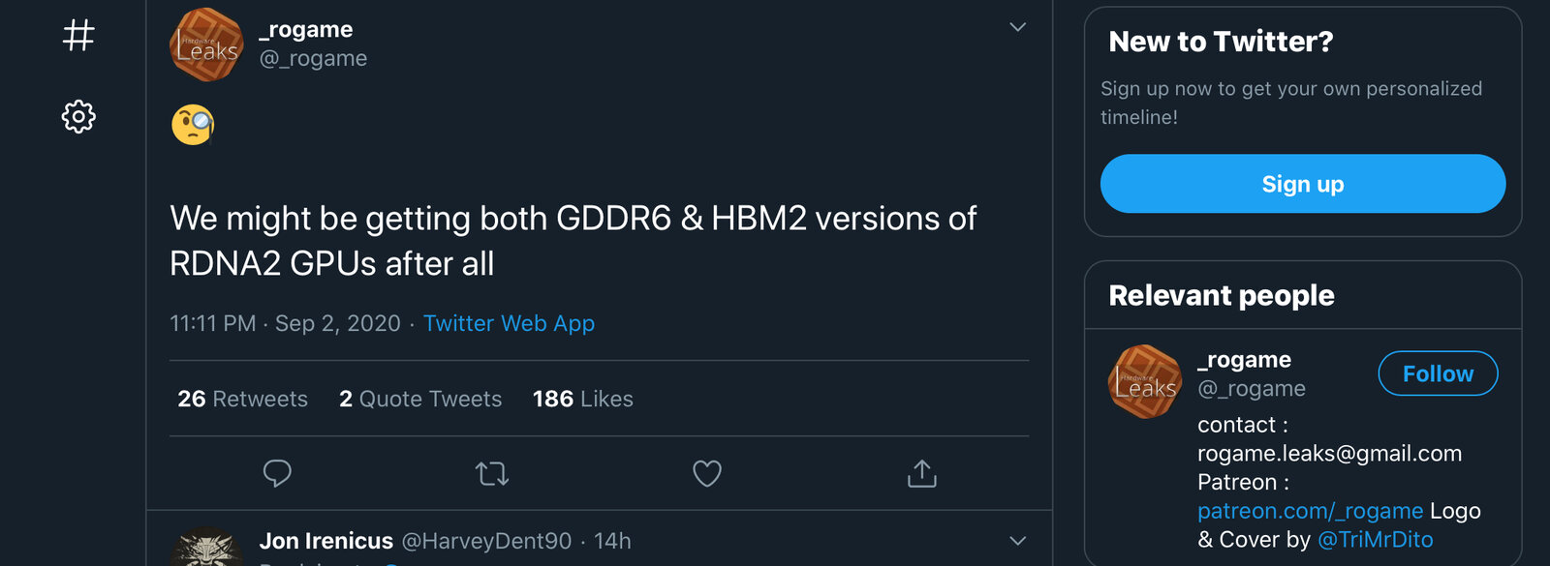Click the blue Sign up button

[1303, 184]
